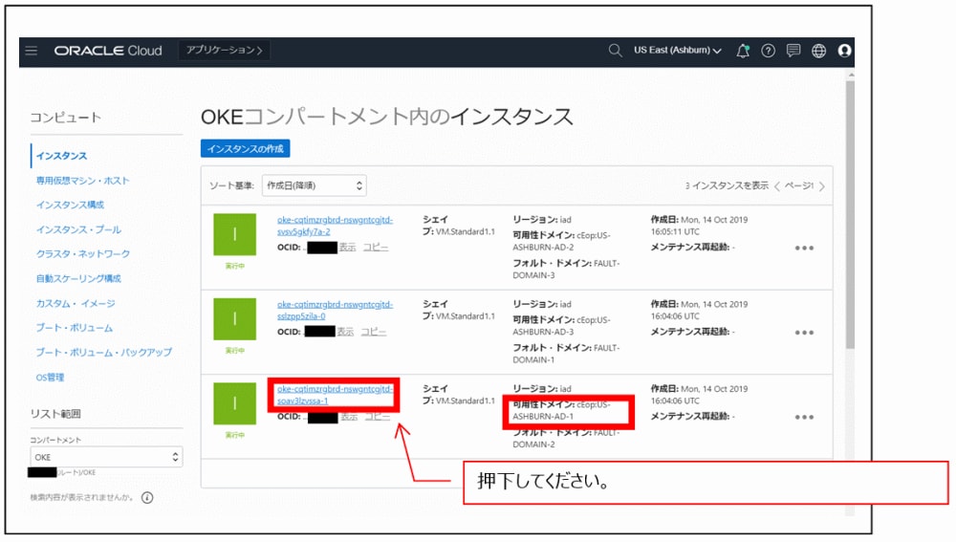The image size is (956, 542).
Task: Open OS管理 in sidebar
Action: click(50, 378)
